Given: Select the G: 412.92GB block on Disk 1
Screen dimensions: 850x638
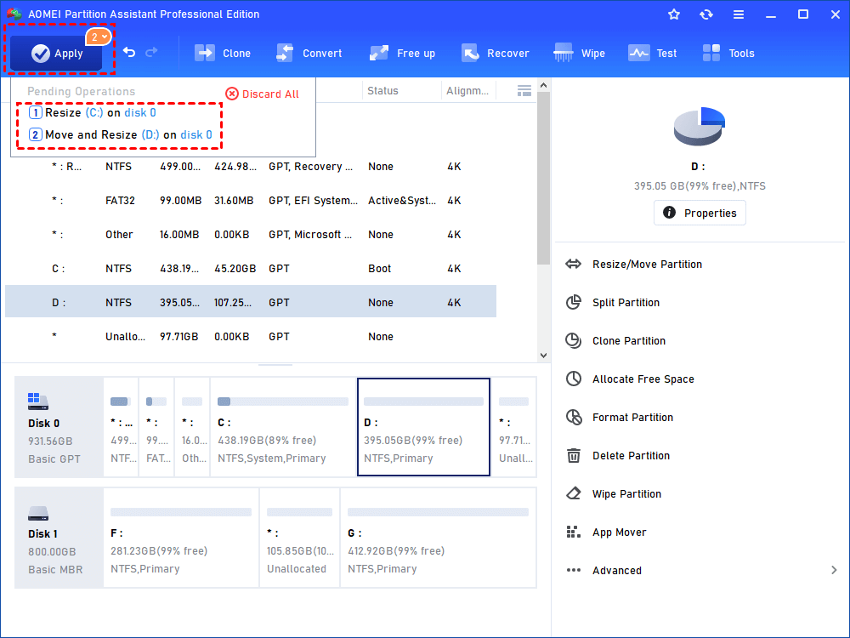Looking at the screenshot, I should (438, 538).
